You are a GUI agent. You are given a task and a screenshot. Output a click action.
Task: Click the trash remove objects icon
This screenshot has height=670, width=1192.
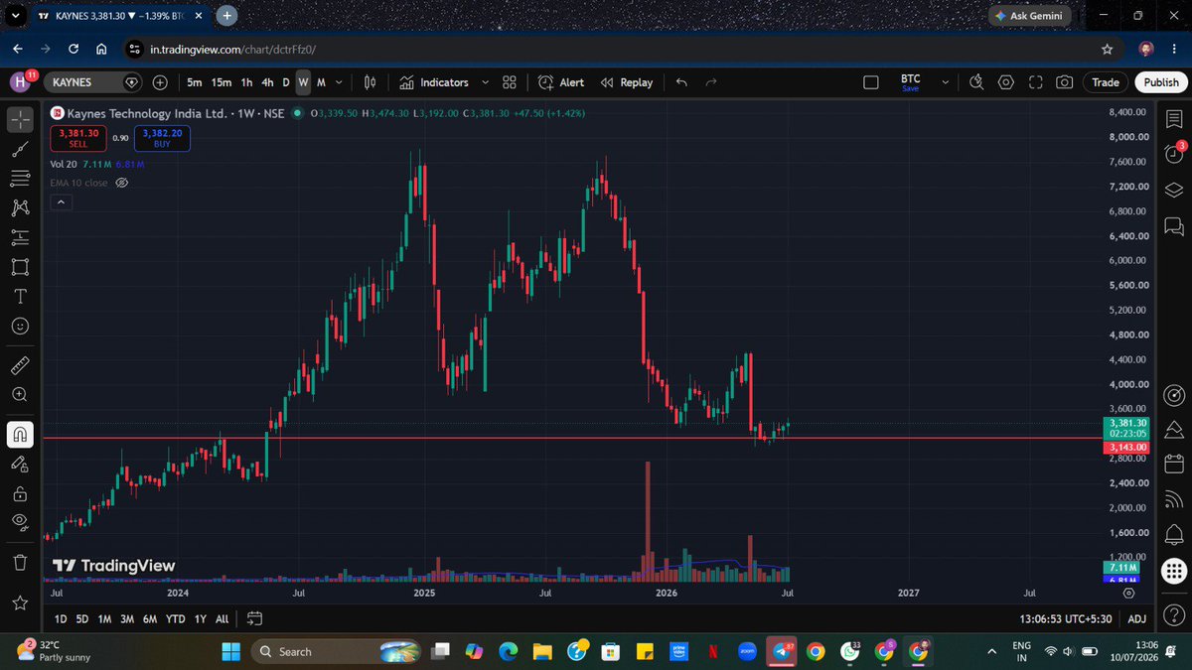tap(20, 562)
